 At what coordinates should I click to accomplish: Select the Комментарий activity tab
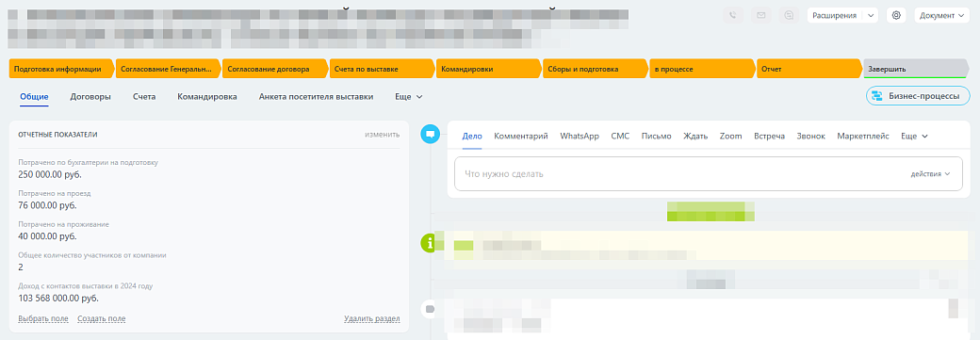(x=520, y=136)
